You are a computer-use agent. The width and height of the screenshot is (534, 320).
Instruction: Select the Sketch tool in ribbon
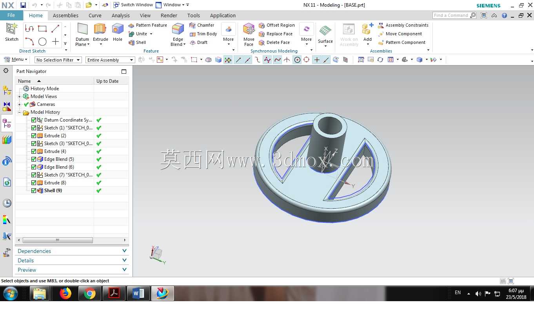(12, 32)
